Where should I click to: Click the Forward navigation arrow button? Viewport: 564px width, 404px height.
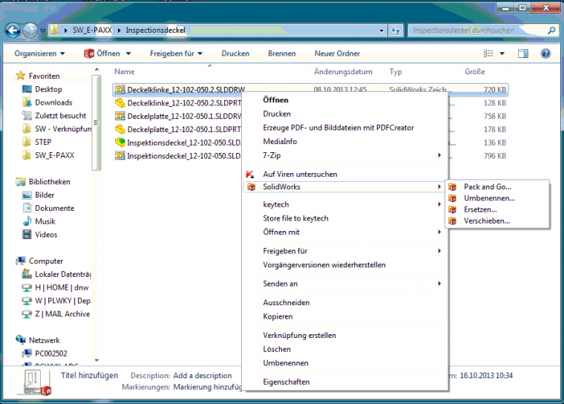tap(30, 30)
